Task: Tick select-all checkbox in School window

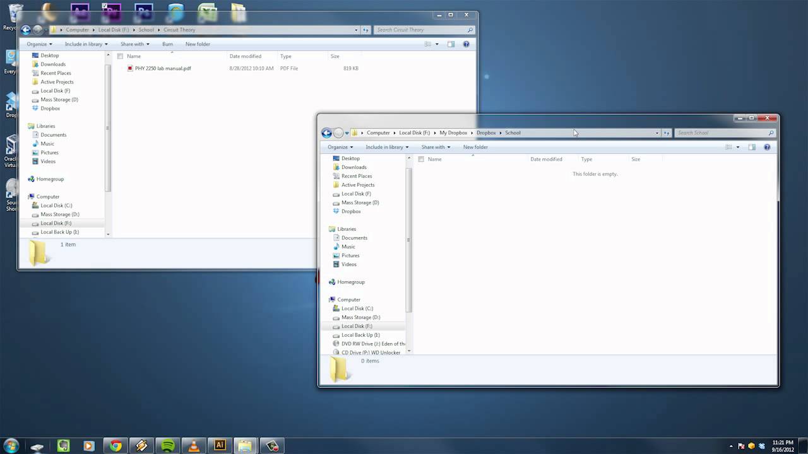Action: coord(421,159)
